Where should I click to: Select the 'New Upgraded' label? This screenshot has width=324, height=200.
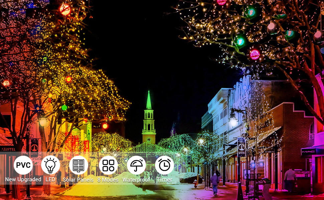pyautogui.click(x=23, y=180)
